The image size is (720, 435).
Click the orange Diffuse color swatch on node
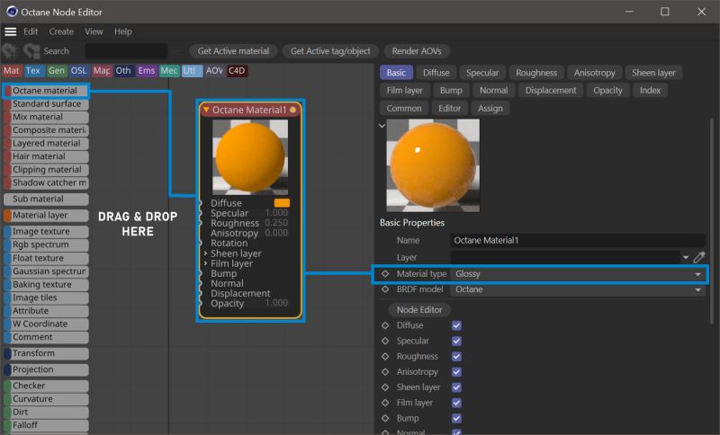click(282, 202)
